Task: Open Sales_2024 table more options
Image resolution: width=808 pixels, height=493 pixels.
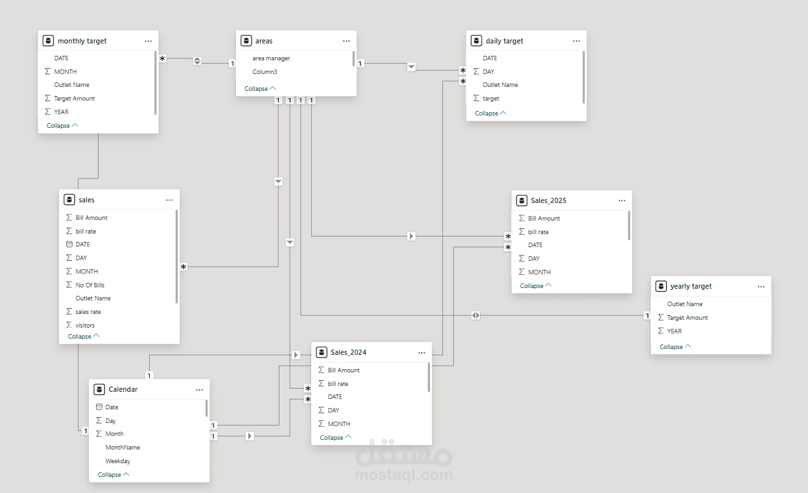Action: click(422, 352)
